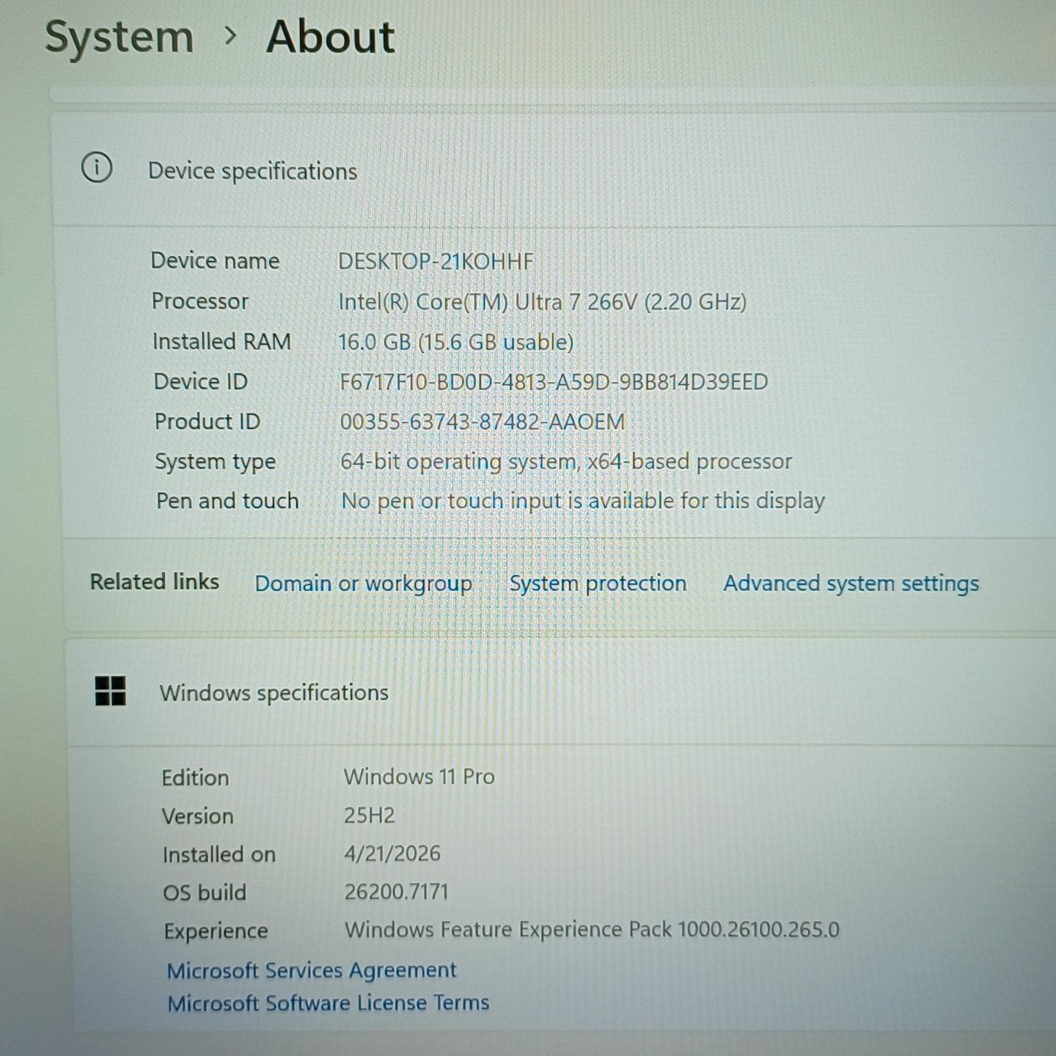1056x1056 pixels.
Task: Click the About breadcrumb heading
Action: click(x=331, y=37)
